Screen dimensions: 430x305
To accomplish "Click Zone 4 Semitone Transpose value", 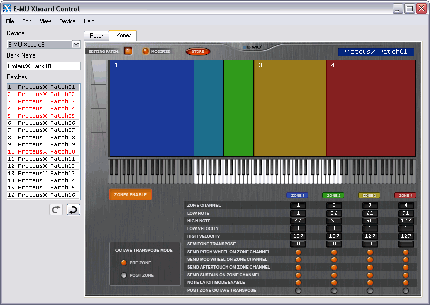I will pos(406,244).
